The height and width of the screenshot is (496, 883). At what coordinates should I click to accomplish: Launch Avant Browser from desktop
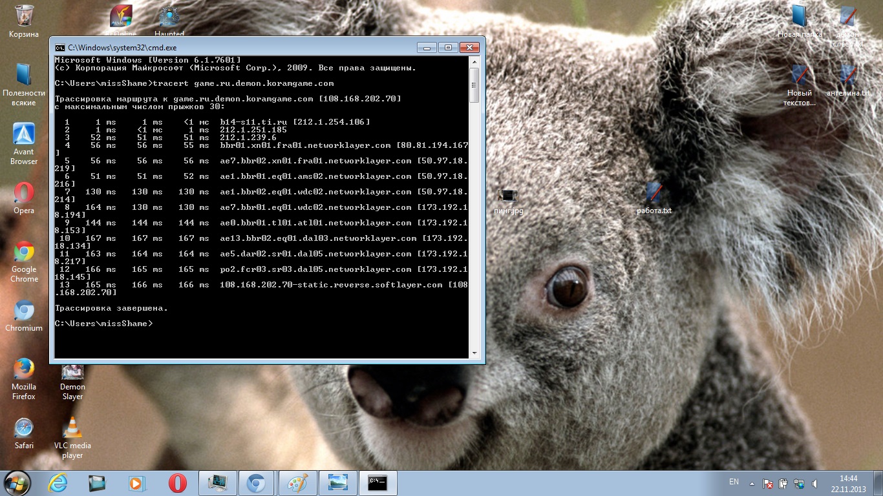24,143
